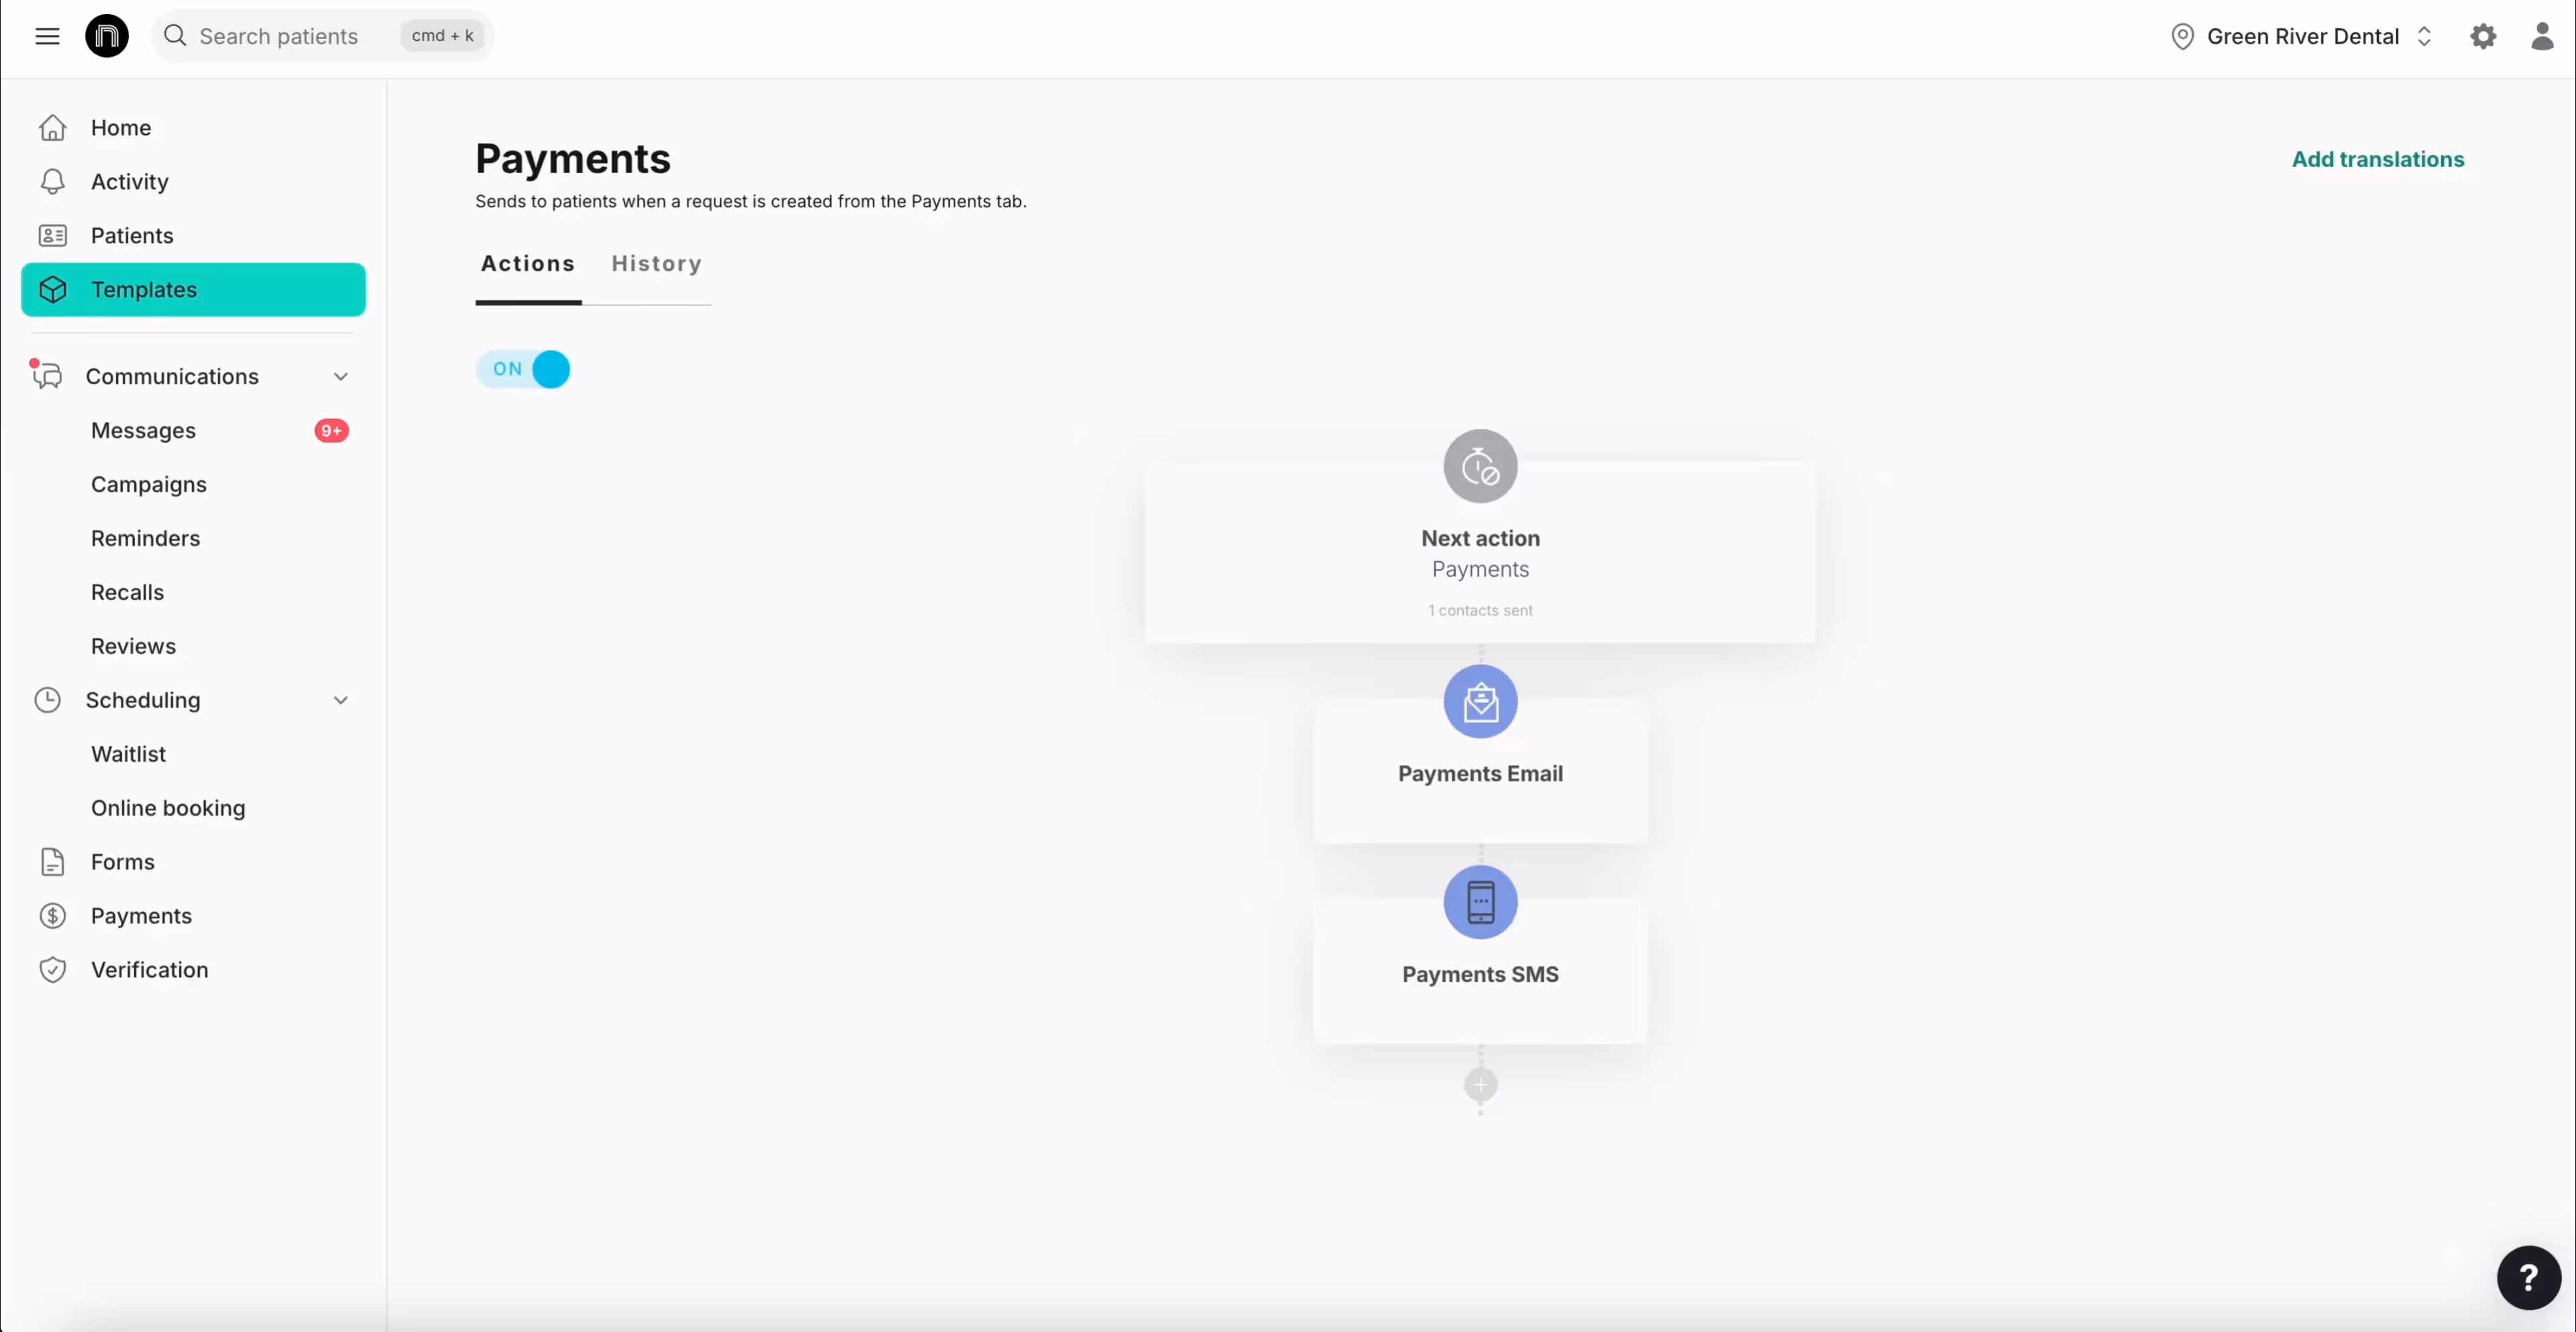This screenshot has height=1332, width=2576.
Task: Click the Payments Email envelope icon
Action: tap(1480, 702)
